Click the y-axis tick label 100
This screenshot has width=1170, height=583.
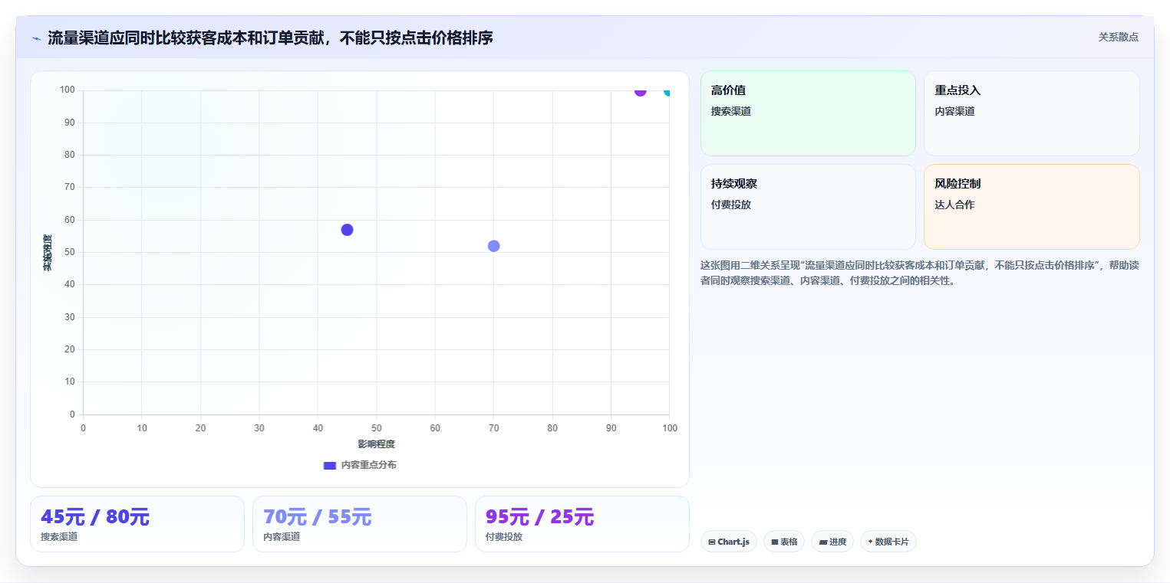click(68, 90)
